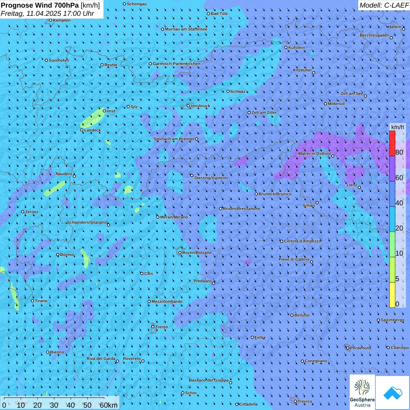
Task: Click the Imst city marker
Action: 104,111
